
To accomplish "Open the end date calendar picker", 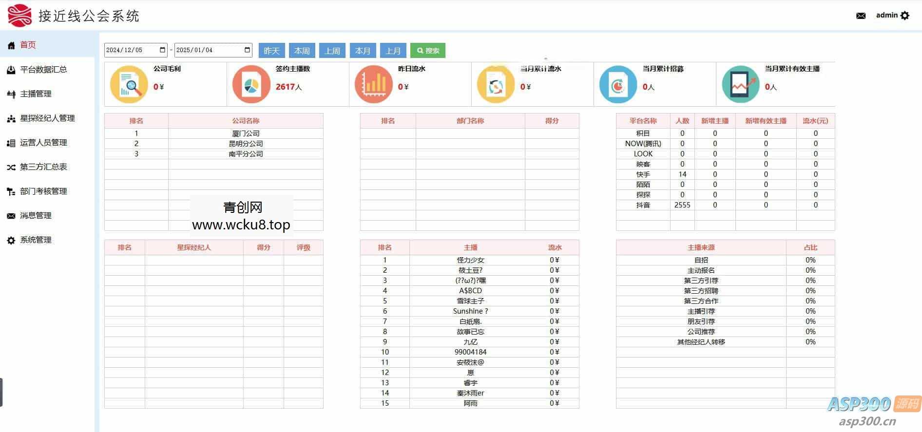I will (x=247, y=50).
